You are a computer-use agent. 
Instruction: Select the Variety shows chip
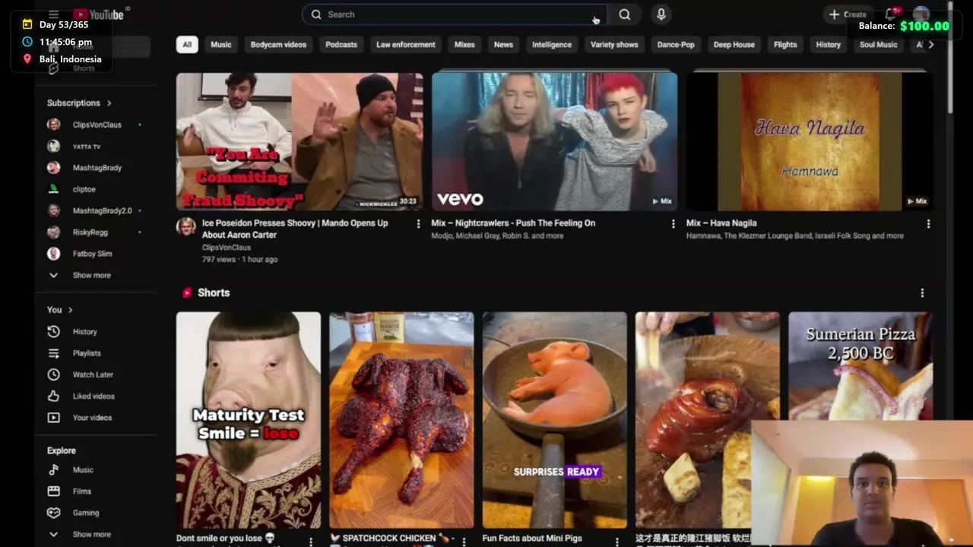click(x=614, y=45)
